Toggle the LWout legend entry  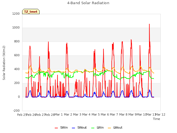pyautogui.click(x=115, y=127)
